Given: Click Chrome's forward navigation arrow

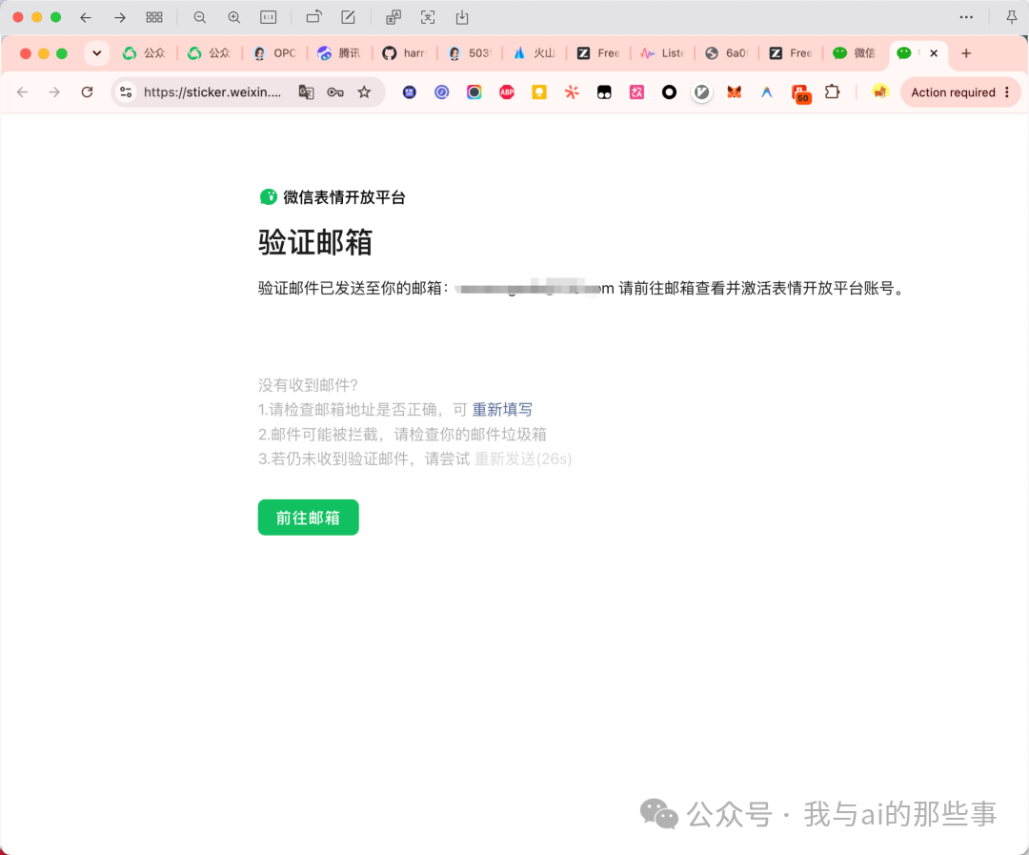Looking at the screenshot, I should pos(54,92).
